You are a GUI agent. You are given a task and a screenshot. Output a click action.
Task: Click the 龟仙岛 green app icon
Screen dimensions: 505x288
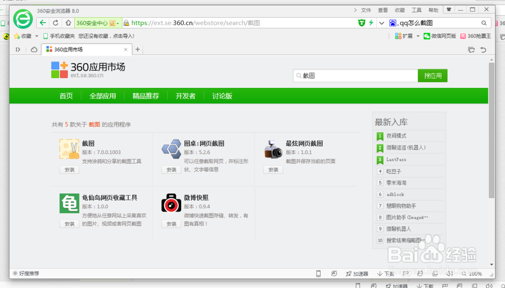(69, 203)
